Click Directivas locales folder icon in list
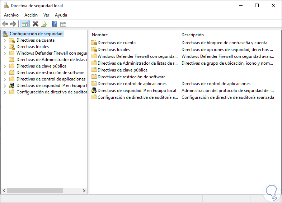The width and height of the screenshot is (282, 203). click(x=94, y=50)
